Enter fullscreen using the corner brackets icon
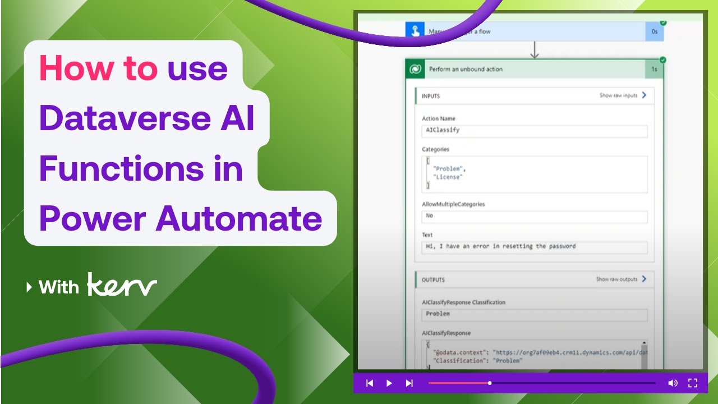718x404 pixels. tap(693, 383)
